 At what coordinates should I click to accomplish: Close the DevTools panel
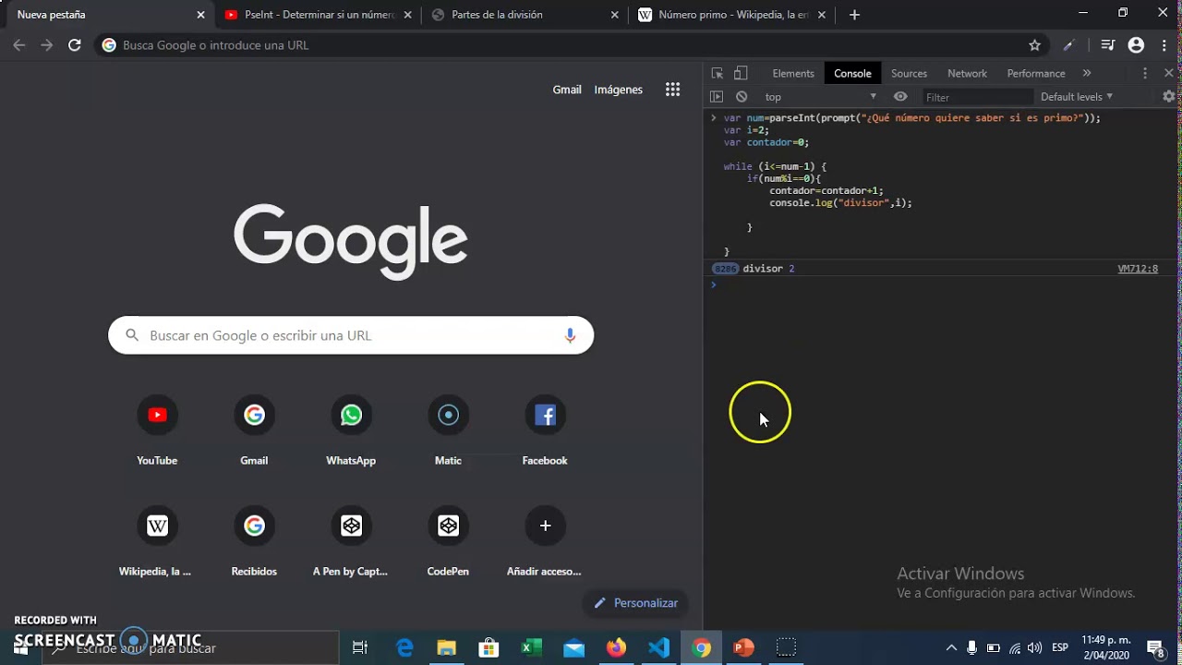pos(1168,73)
